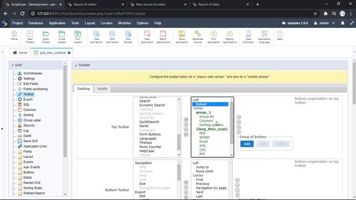
Task: Open the Tools menu
Action: (x=75, y=23)
